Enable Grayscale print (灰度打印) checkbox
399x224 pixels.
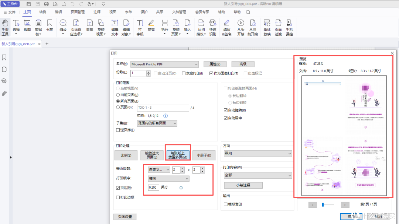tap(184, 73)
